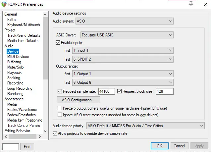Expand the ASIO Driver dropdown
The image size is (211, 152).
pyautogui.click(x=127, y=35)
